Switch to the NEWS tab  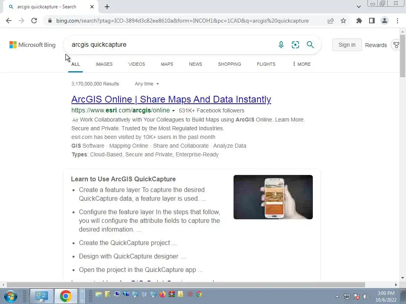click(195, 64)
